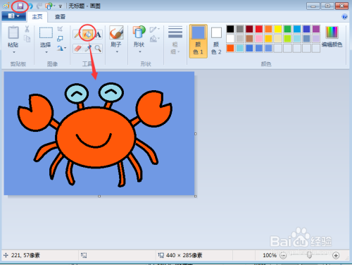
Task: Select the Pencil tool
Action: 77,35
